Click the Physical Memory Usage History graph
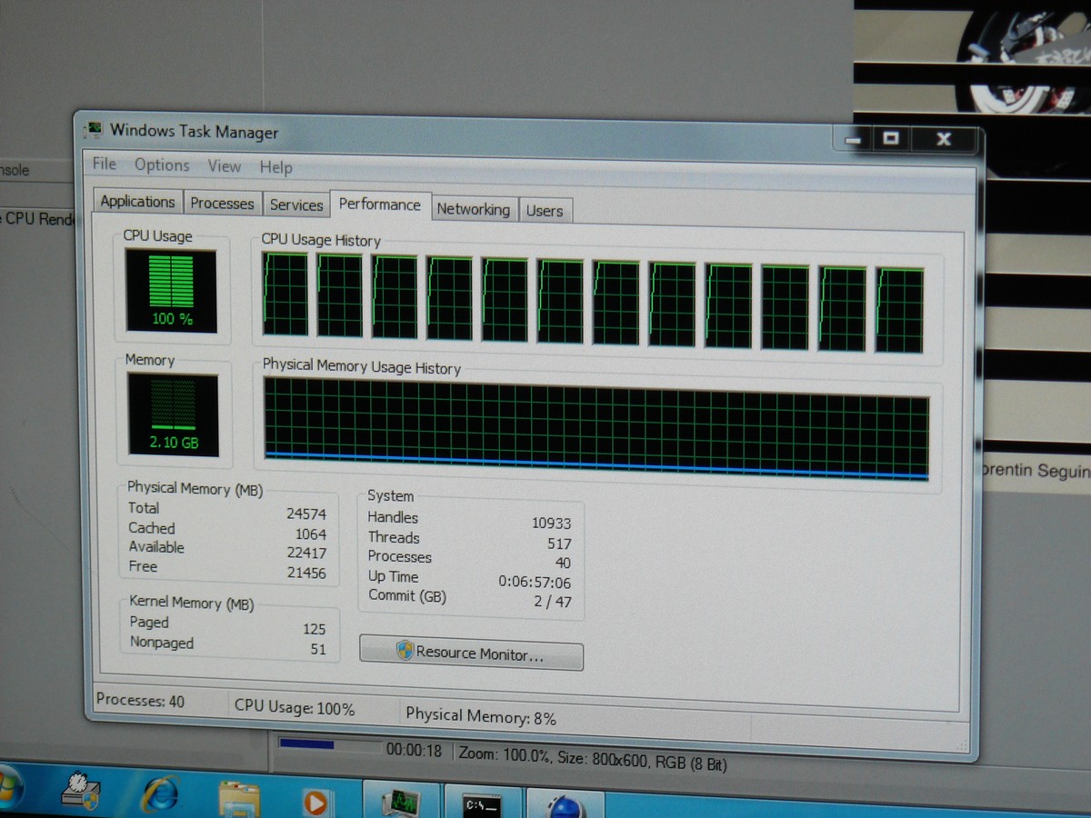 [x=596, y=430]
